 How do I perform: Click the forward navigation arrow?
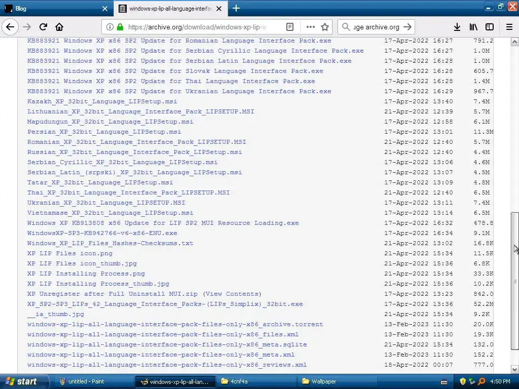[x=27, y=27]
